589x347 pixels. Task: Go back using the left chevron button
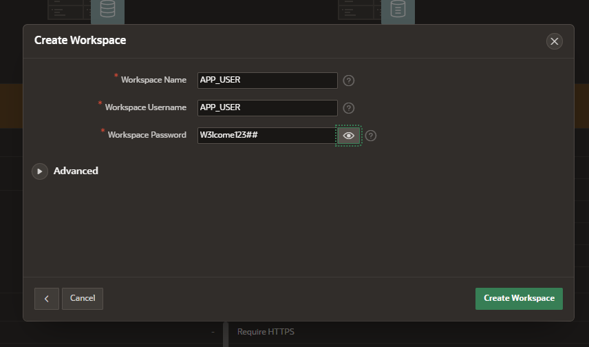click(46, 298)
